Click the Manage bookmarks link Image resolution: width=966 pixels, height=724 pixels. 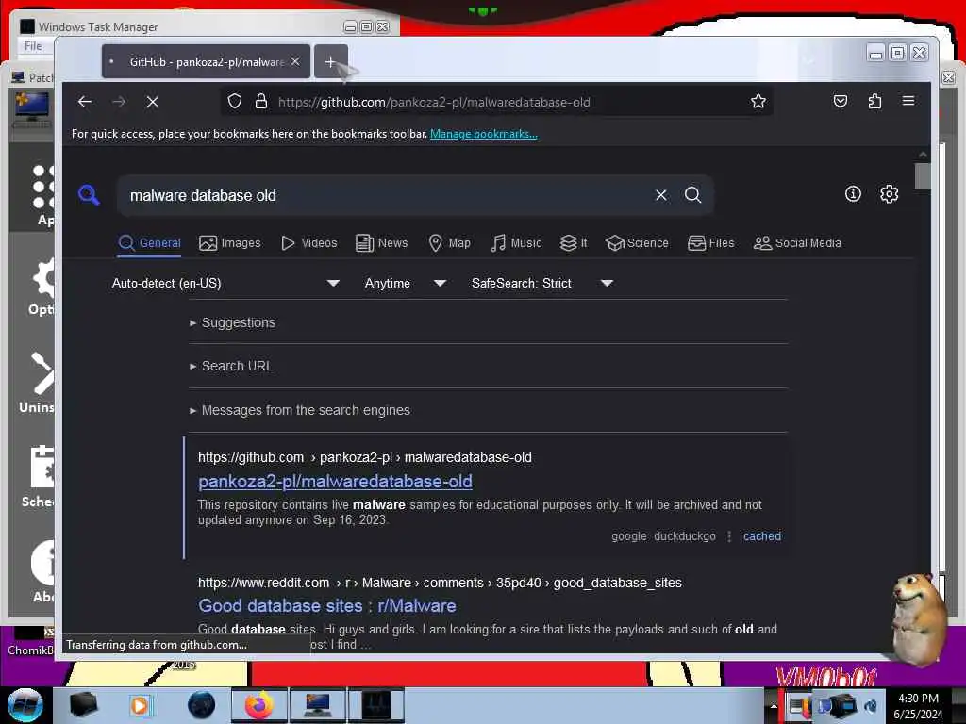484,134
